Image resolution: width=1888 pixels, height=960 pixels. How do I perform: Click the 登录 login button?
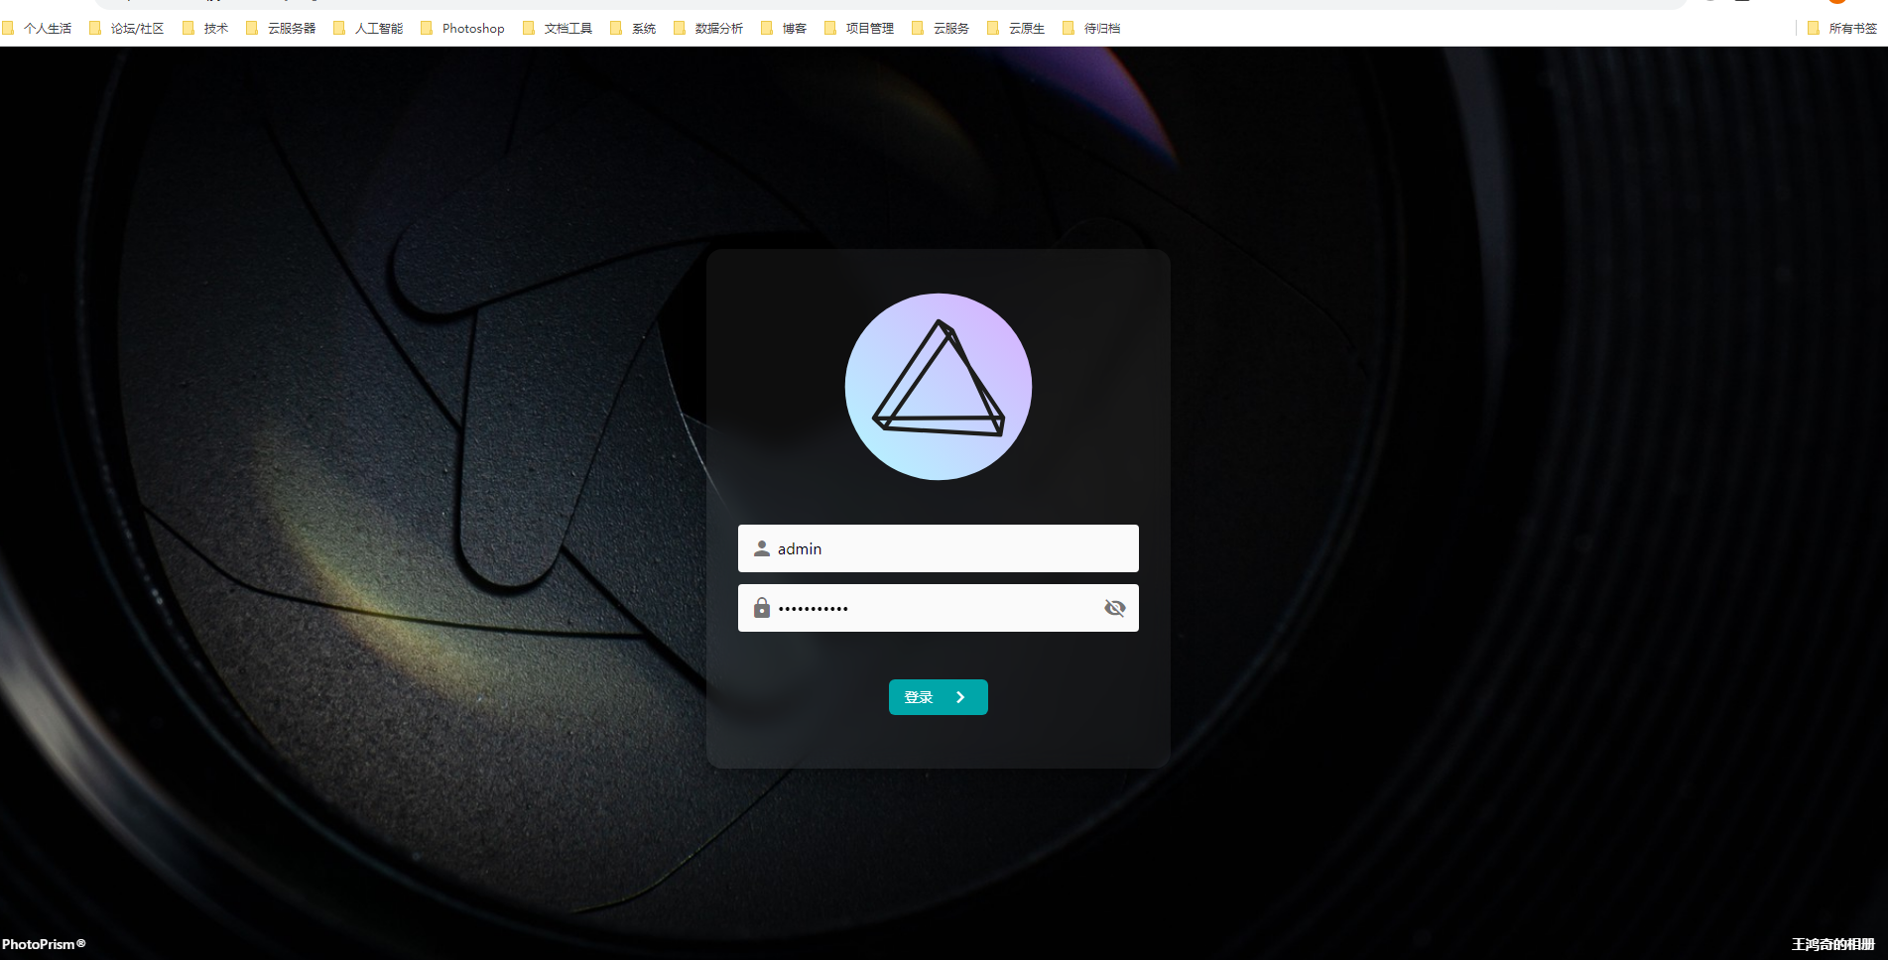point(938,697)
